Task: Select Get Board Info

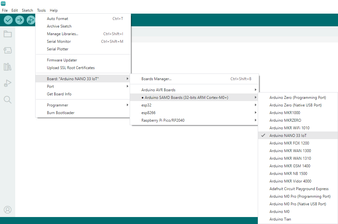Action: coord(83,94)
